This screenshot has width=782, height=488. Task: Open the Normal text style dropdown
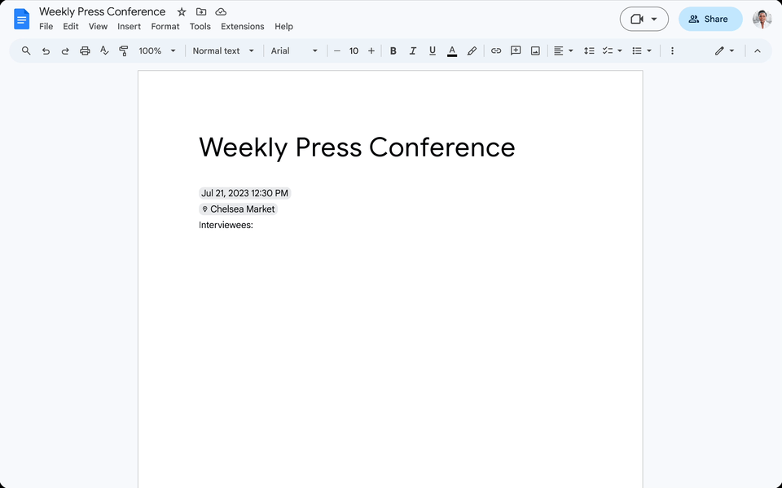223,51
